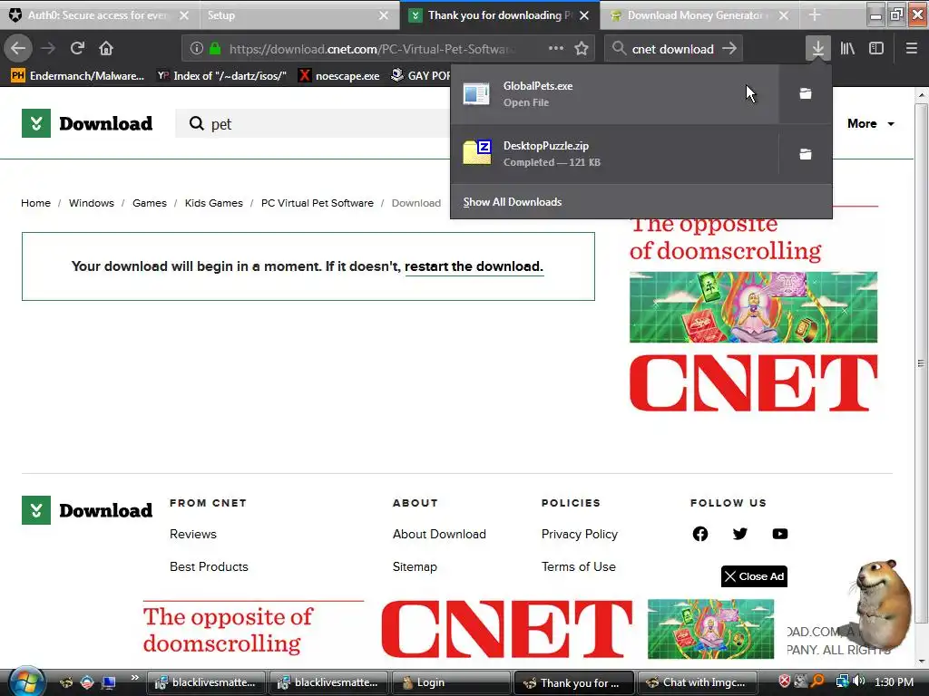
Task: Open the YouTube follow icon
Action: tap(780, 534)
